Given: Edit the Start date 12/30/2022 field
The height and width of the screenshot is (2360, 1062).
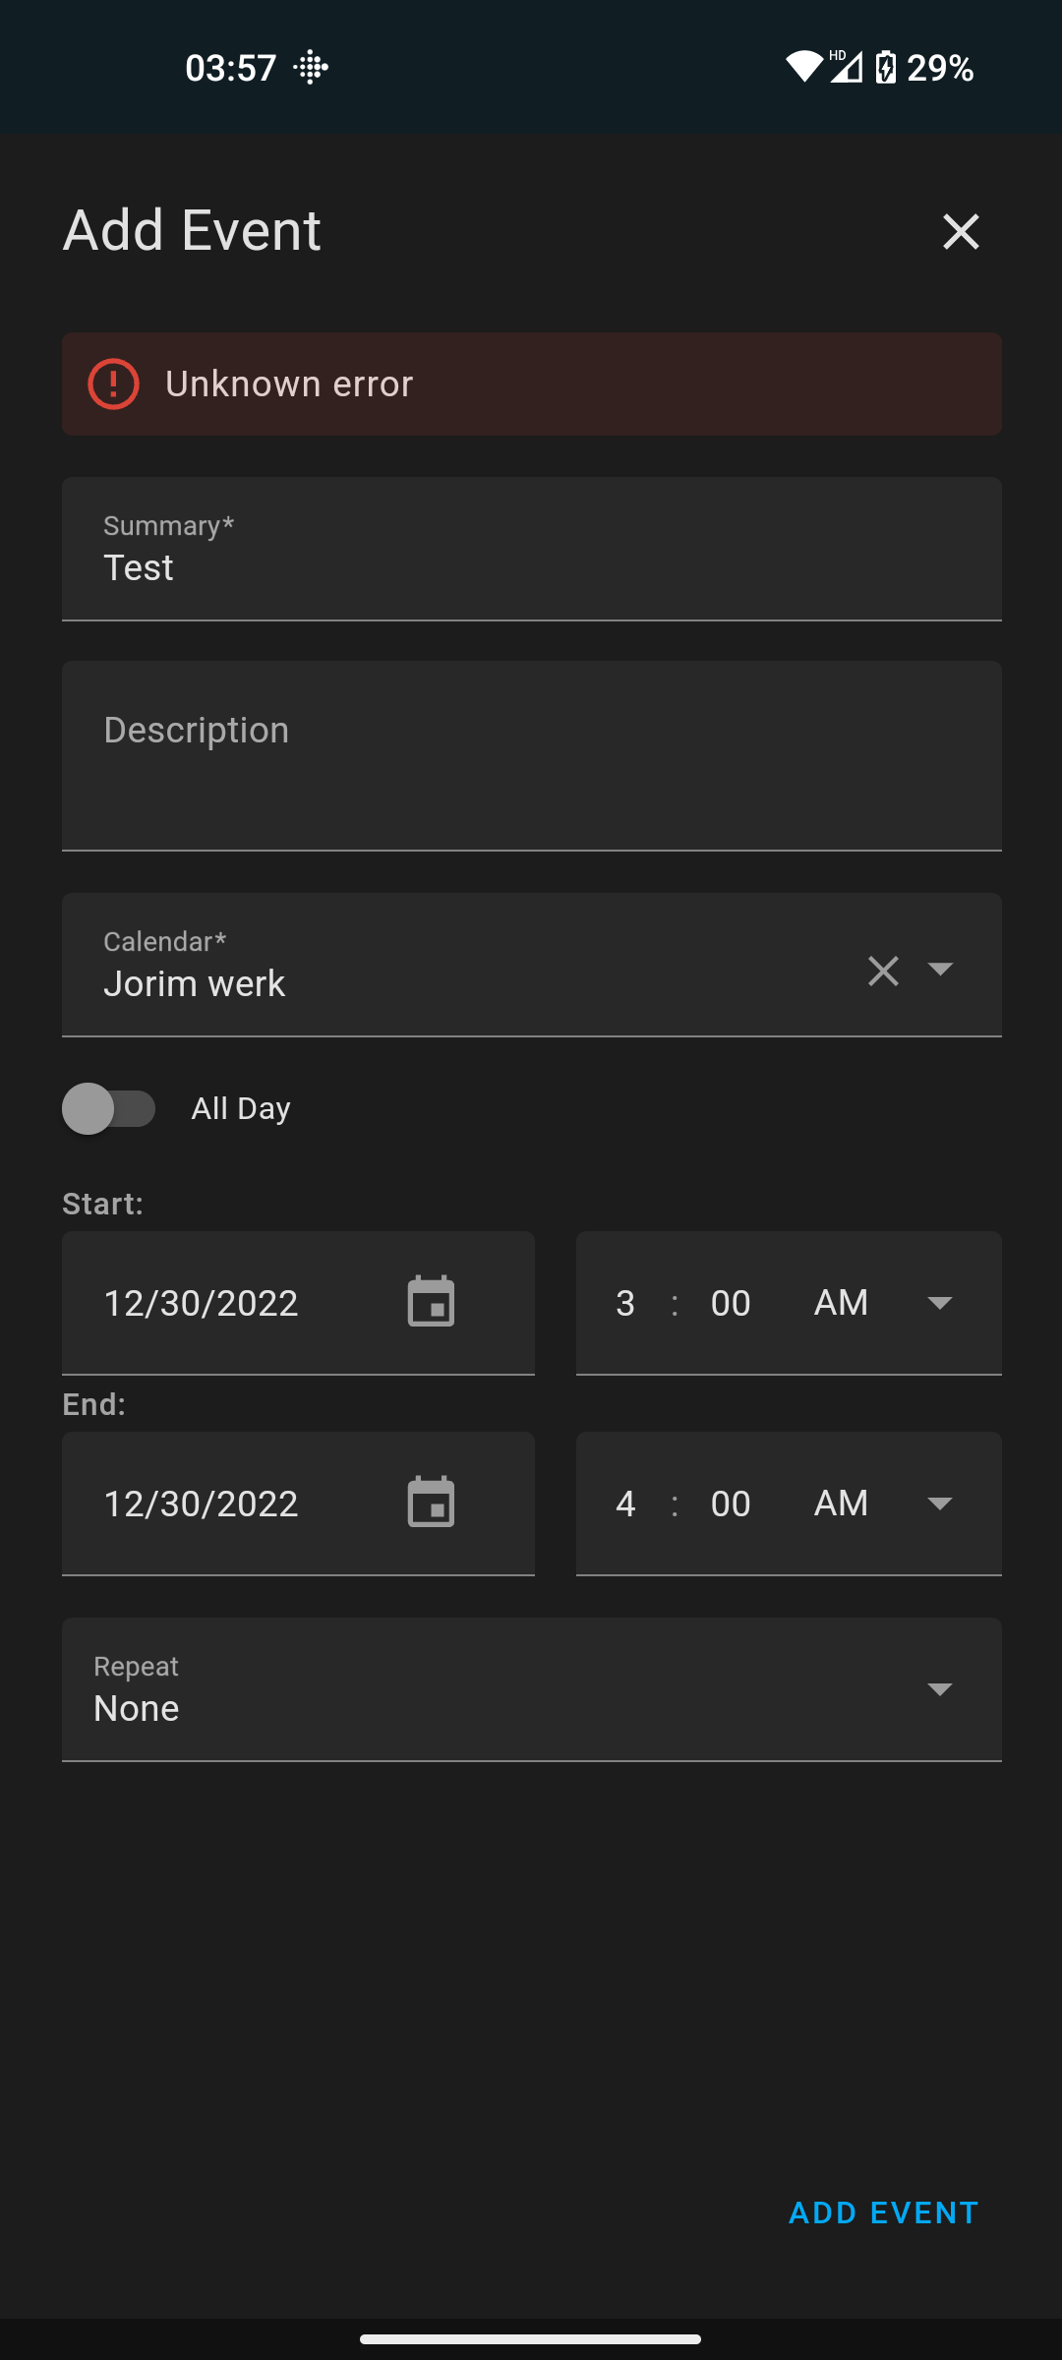Looking at the screenshot, I should pyautogui.click(x=298, y=1303).
